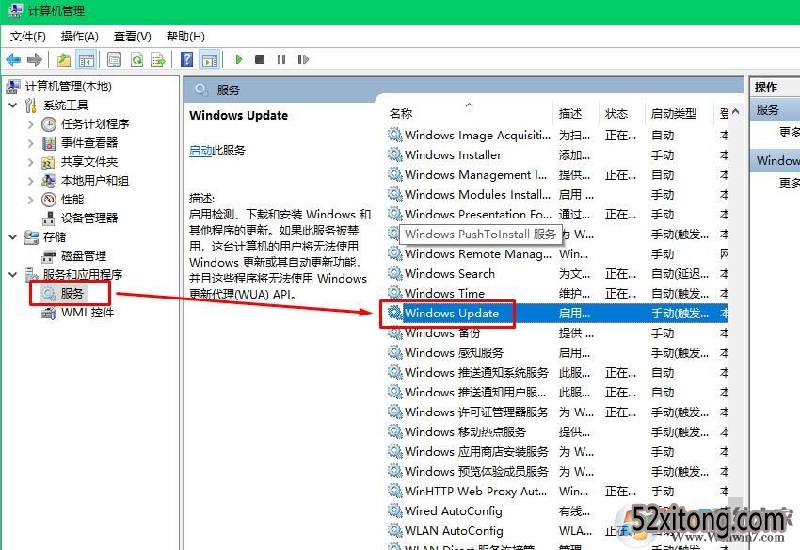Expand the 事件查看器 node arrow
The image size is (800, 550).
click(x=31, y=143)
